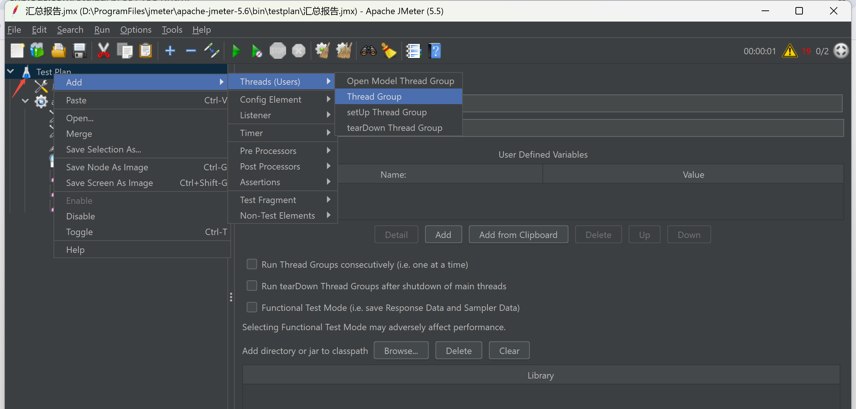
Task: Select setUp Thread Group entry
Action: (399, 112)
